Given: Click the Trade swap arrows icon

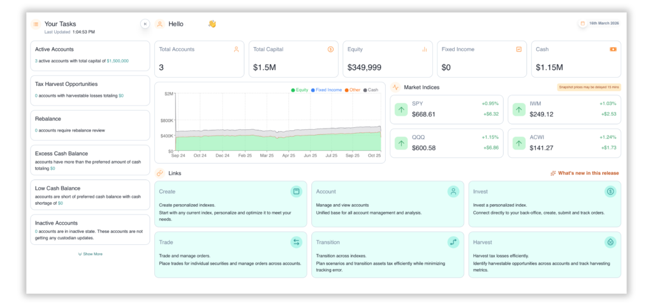Looking at the screenshot, I should point(296,242).
